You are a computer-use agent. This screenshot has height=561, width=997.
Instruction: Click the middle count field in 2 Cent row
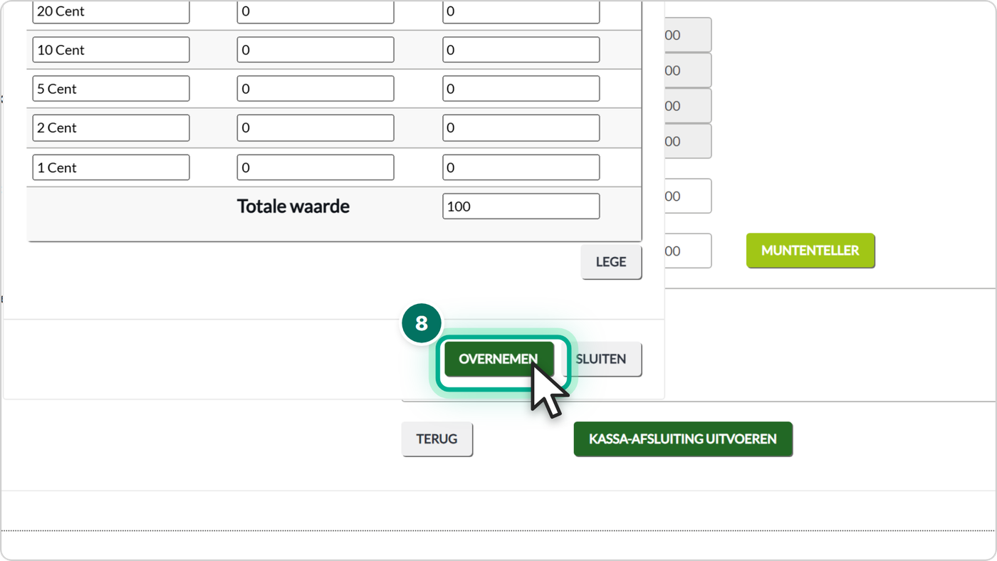(x=315, y=128)
